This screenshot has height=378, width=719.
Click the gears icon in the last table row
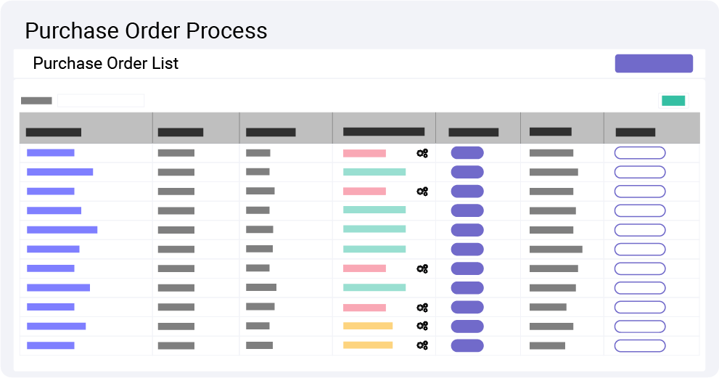(x=422, y=345)
